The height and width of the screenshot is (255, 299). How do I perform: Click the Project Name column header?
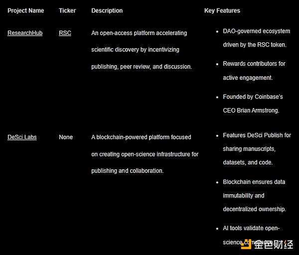tap(26, 10)
